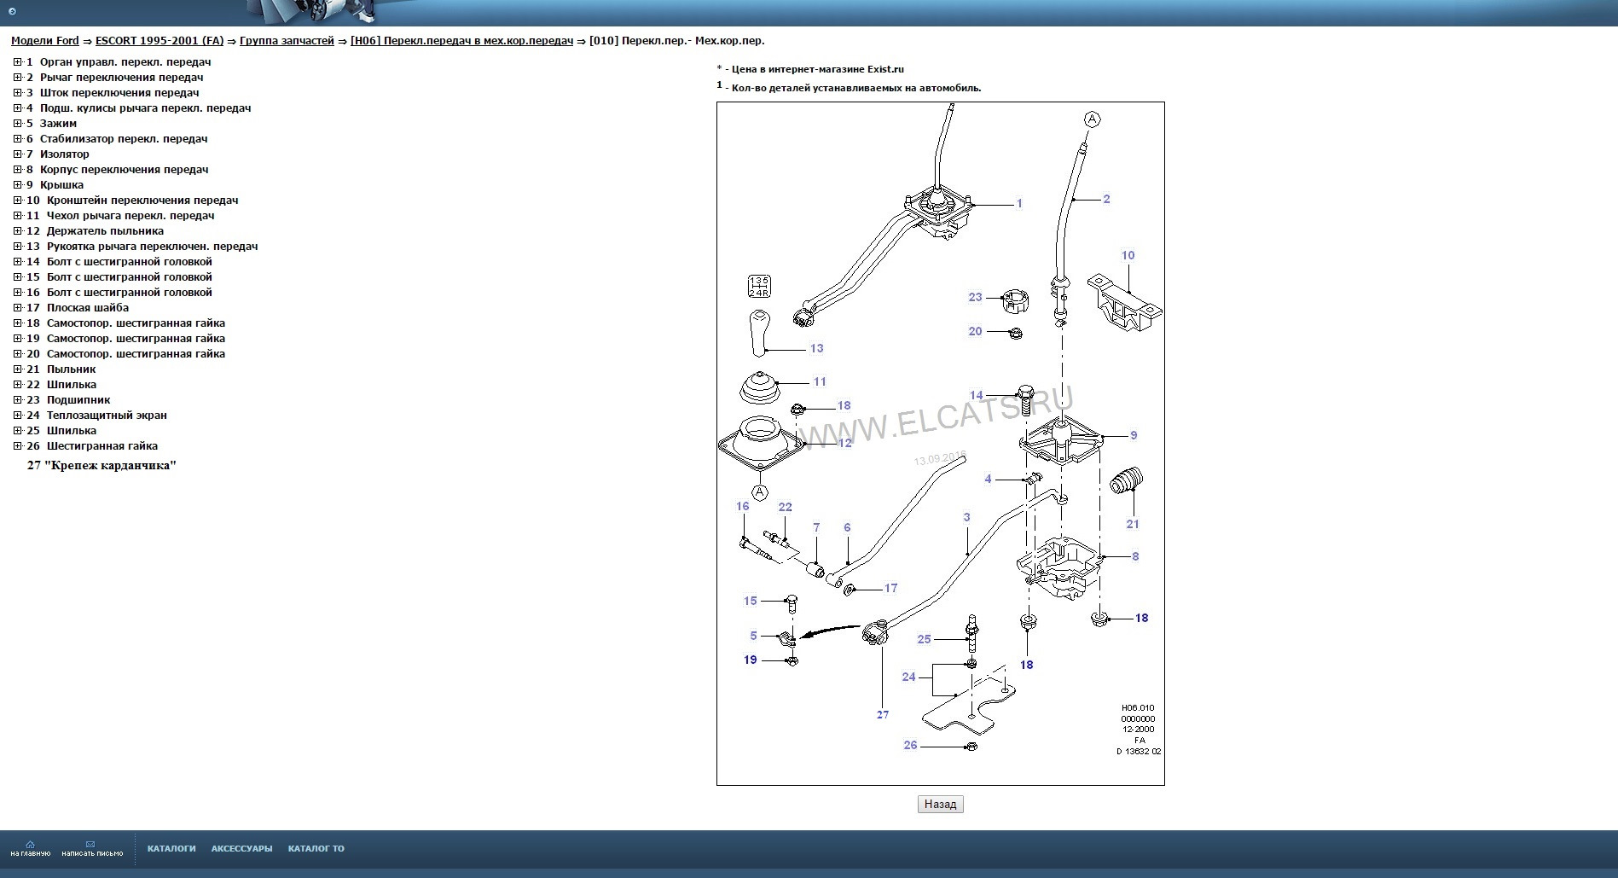
Task: Click callout number 11 in the diagram
Action: click(820, 381)
